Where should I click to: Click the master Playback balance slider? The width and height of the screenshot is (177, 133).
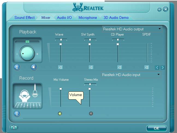(x=27, y=42)
